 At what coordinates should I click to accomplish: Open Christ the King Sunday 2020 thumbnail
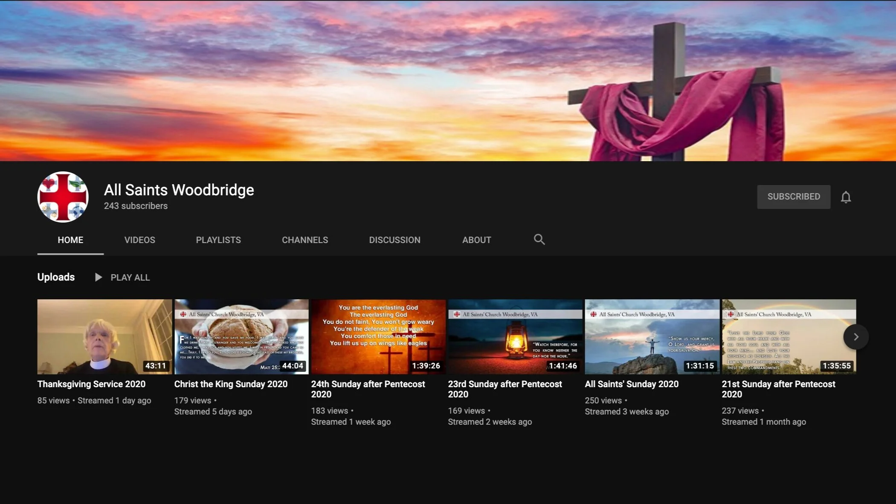(241, 337)
